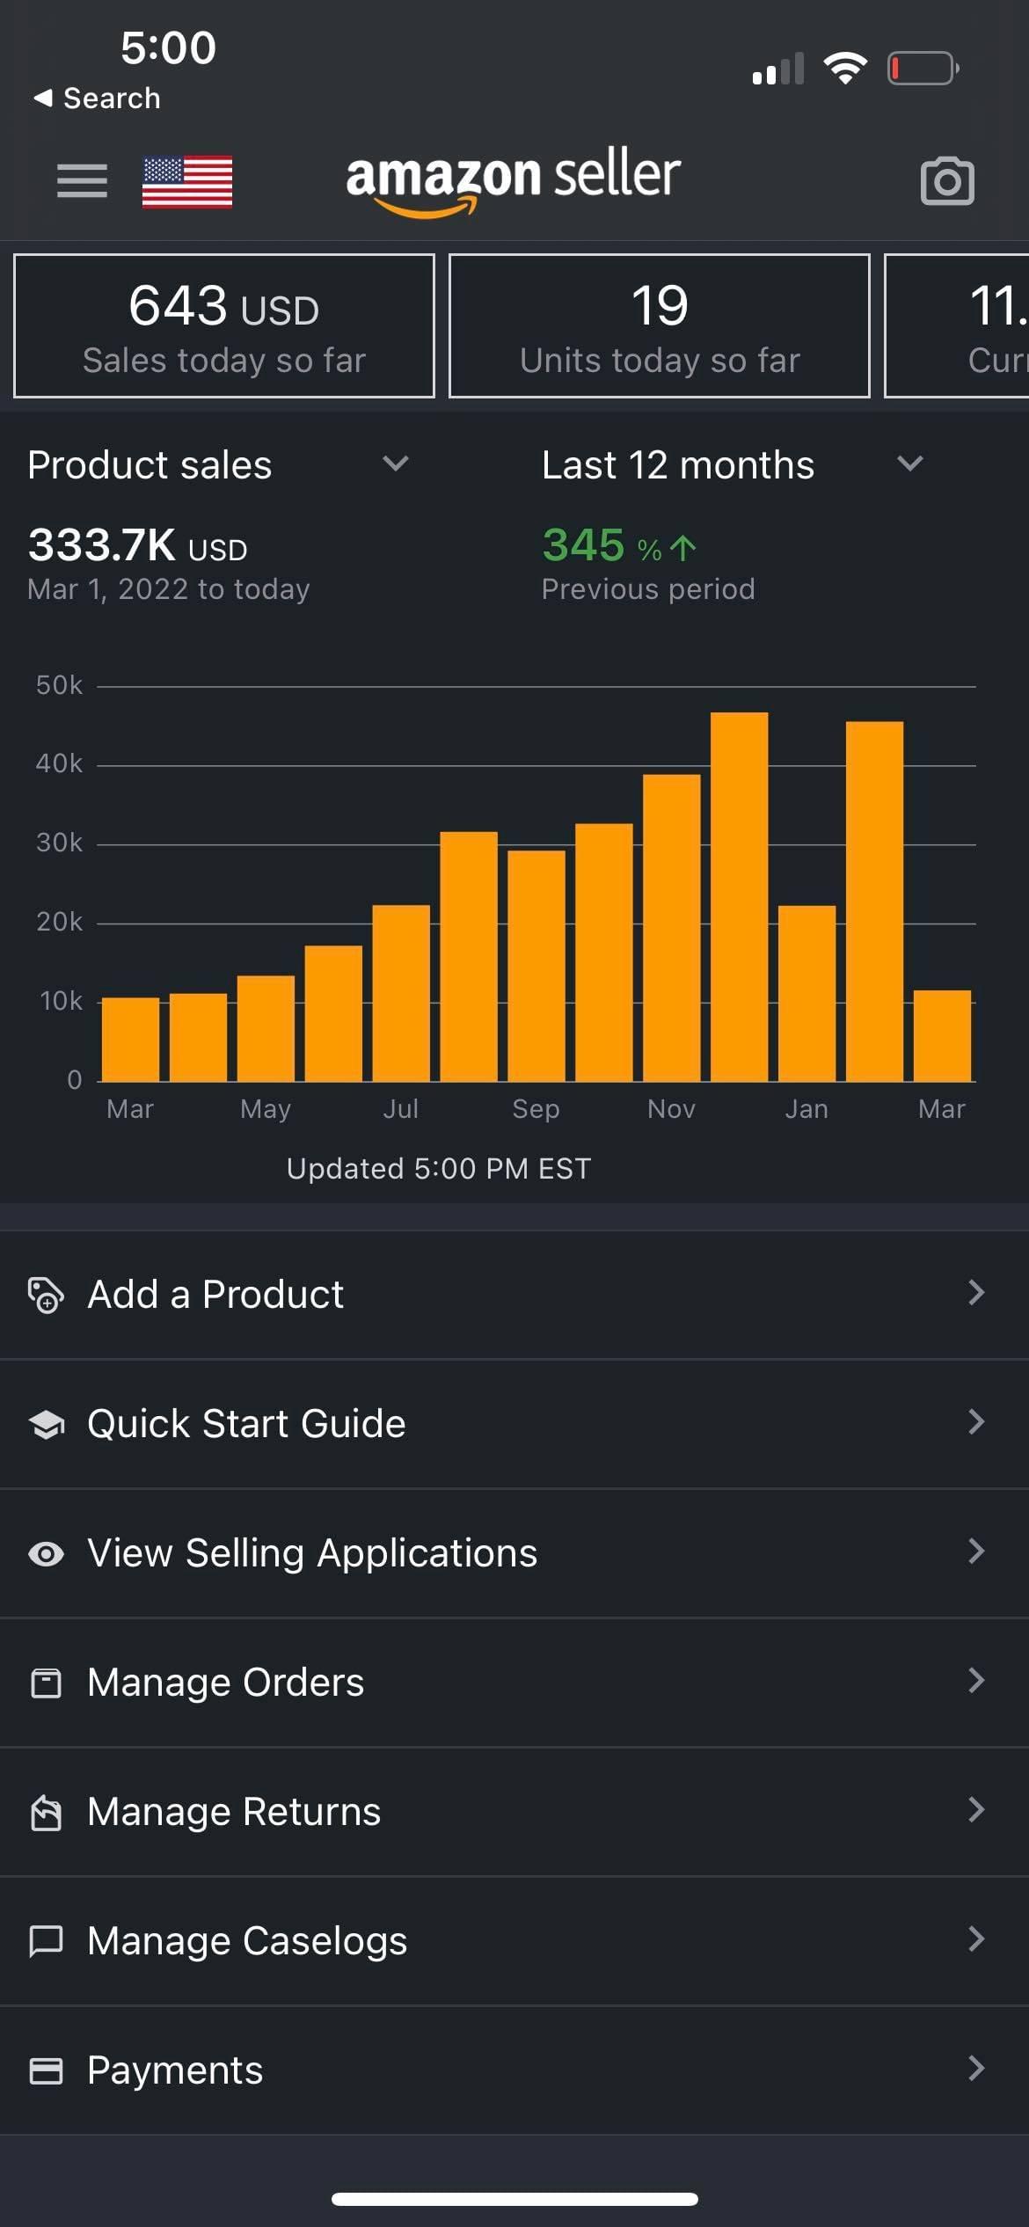The width and height of the screenshot is (1029, 2227).
Task: Tap the Add a Product tag icon
Action: (x=46, y=1295)
